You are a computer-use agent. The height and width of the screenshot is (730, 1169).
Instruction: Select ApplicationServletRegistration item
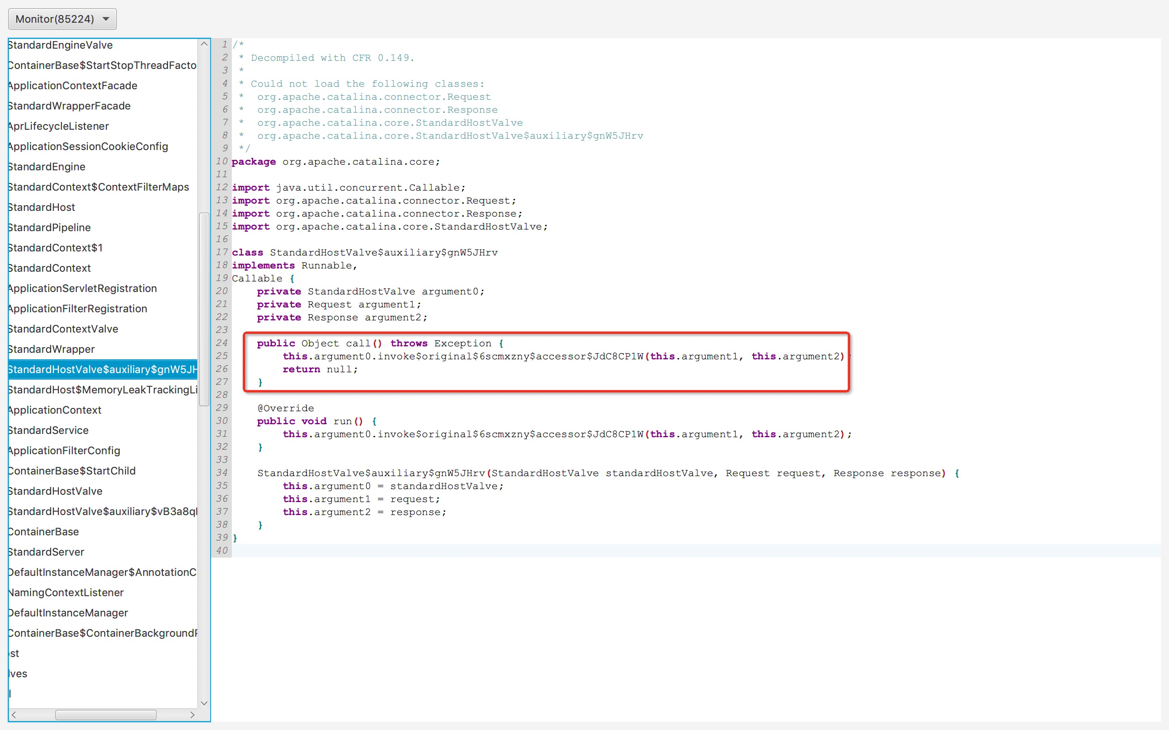click(82, 288)
